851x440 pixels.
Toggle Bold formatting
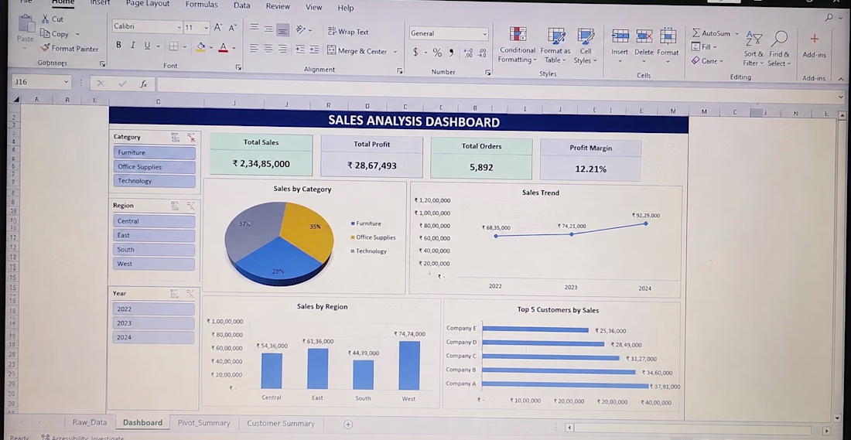tap(118, 46)
